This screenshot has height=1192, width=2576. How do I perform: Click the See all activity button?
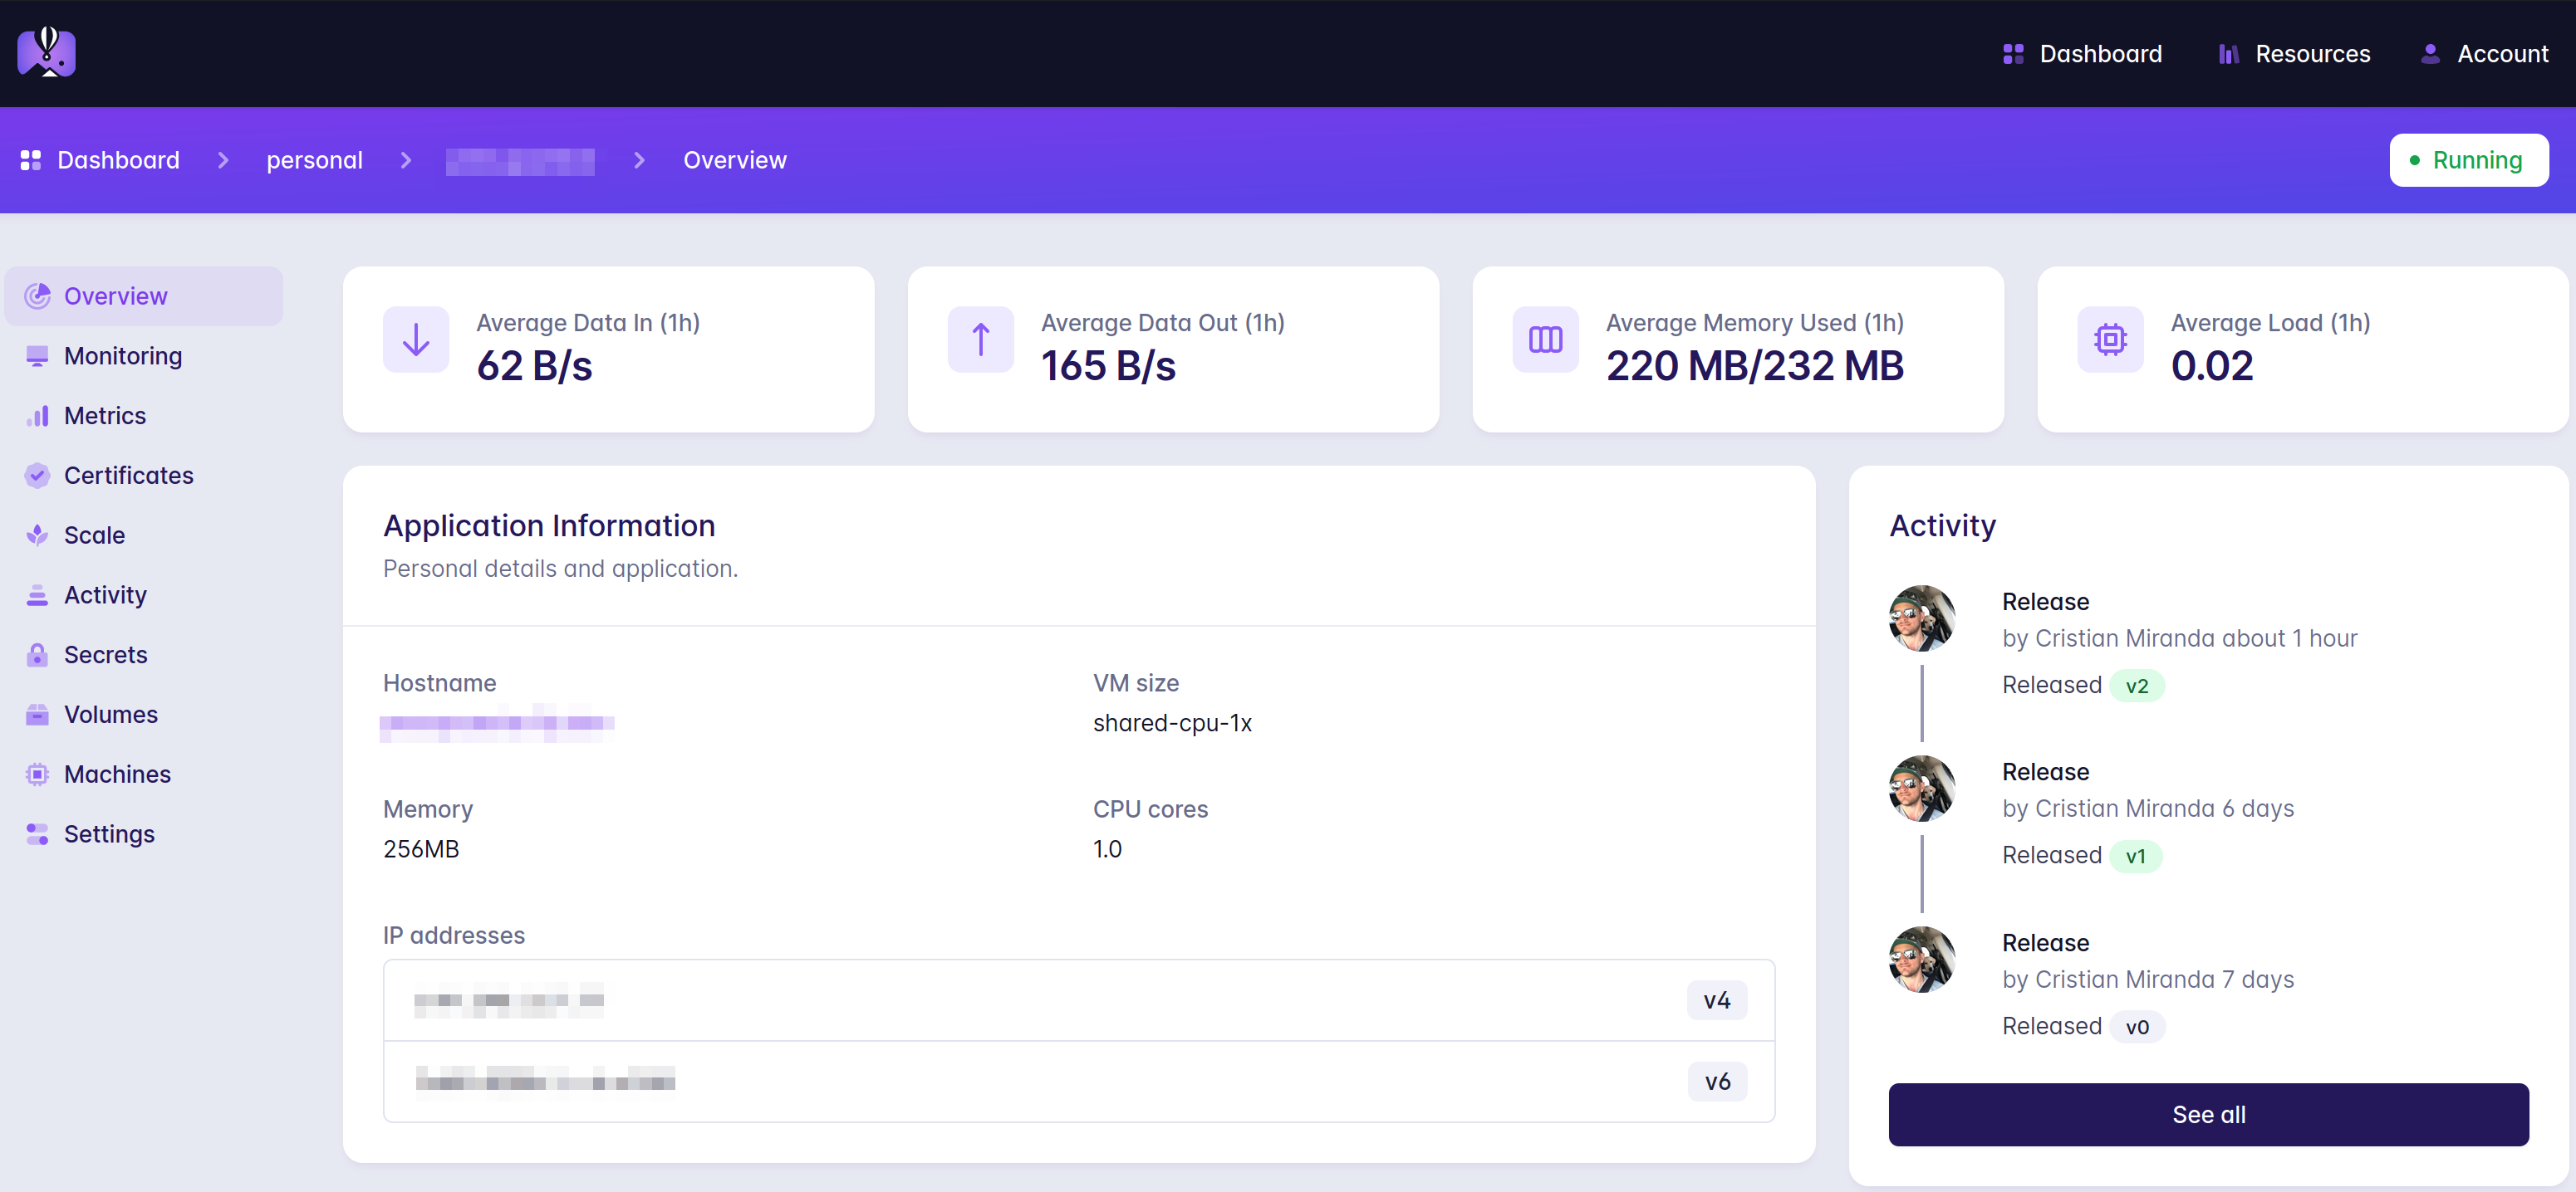[x=2208, y=1113]
